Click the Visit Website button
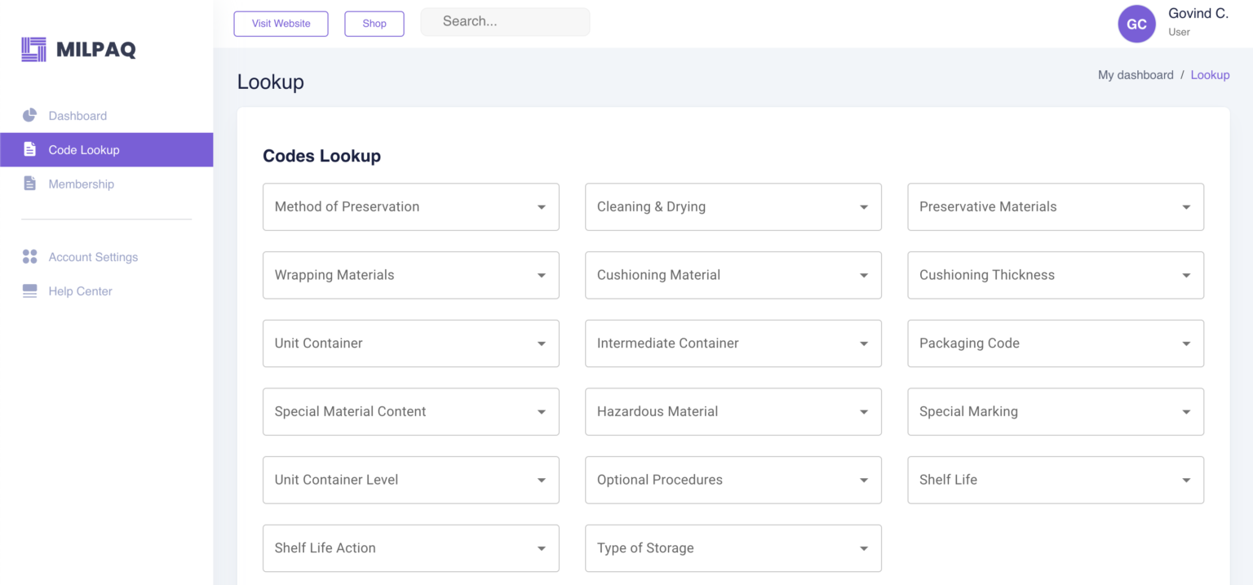1253x585 pixels. coord(281,24)
